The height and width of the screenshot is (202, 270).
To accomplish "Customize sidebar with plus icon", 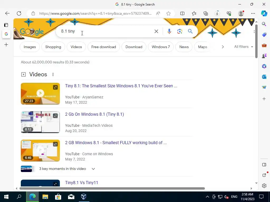I will 264,99.
